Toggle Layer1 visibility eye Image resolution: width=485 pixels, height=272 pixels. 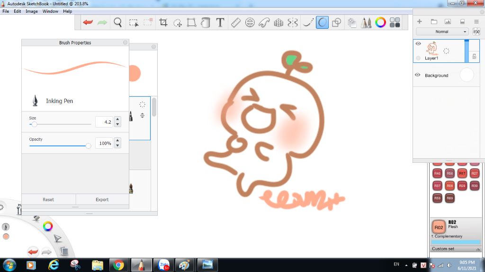[x=418, y=43]
